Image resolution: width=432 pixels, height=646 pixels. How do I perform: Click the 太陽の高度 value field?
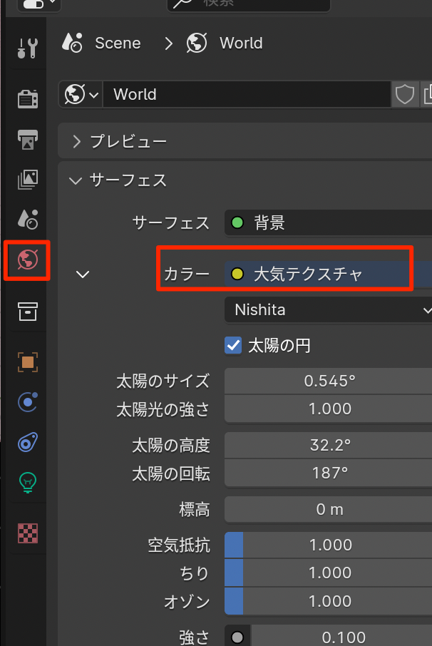pyautogui.click(x=328, y=445)
